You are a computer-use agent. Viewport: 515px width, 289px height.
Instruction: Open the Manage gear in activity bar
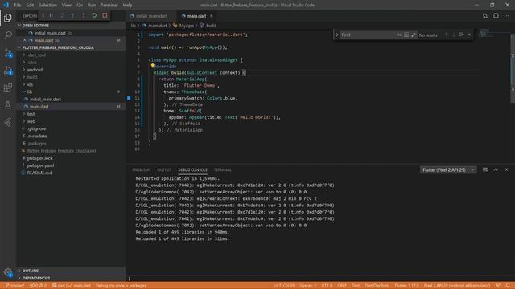pyautogui.click(x=8, y=272)
